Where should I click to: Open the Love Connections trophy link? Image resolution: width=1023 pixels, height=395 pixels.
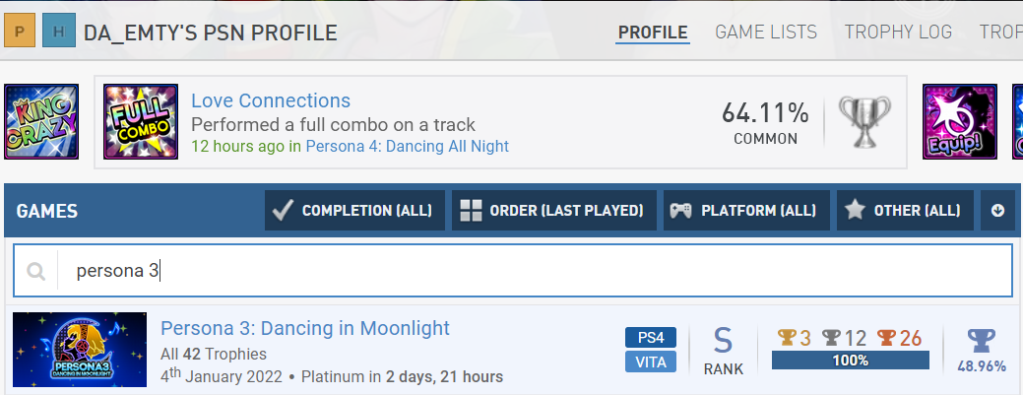(271, 100)
